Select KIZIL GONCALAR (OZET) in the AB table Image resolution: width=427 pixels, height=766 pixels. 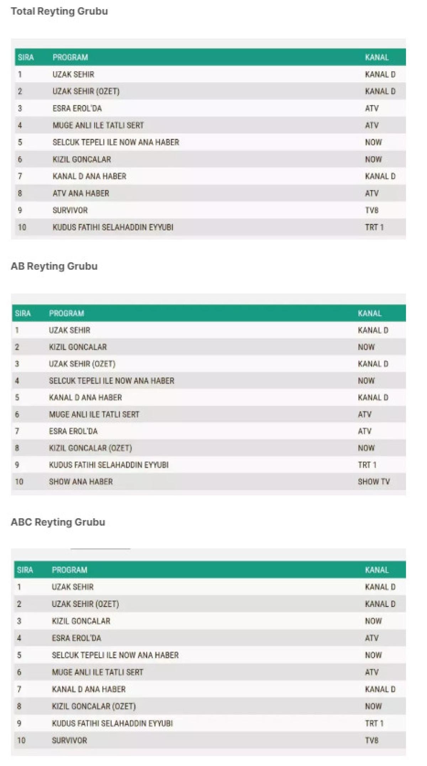click(90, 448)
